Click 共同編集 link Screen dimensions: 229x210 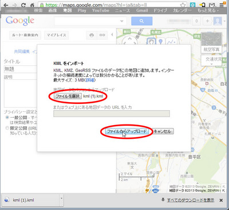[x=22, y=52]
